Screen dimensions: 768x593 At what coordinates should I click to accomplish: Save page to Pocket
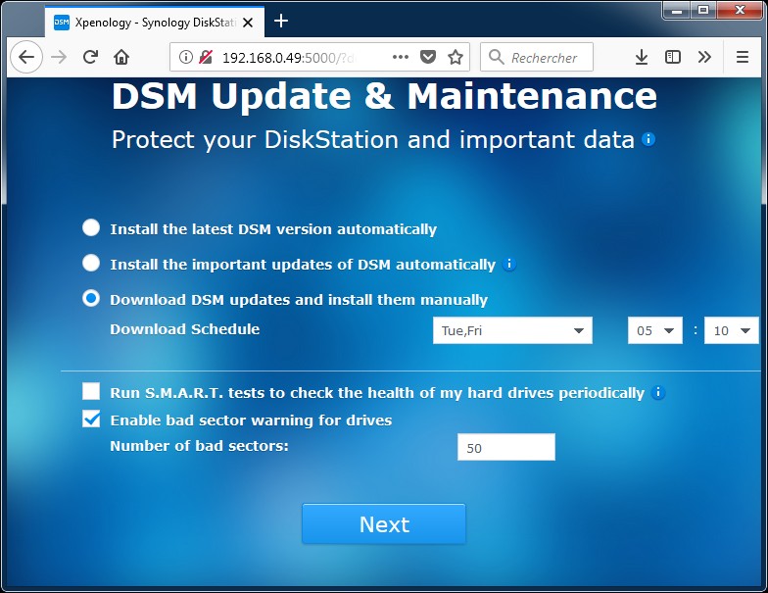428,58
